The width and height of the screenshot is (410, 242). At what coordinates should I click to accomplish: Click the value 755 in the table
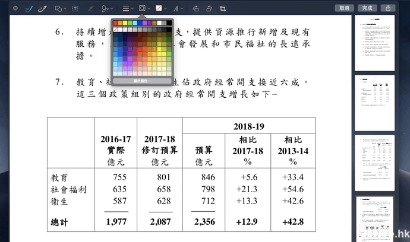pos(120,177)
